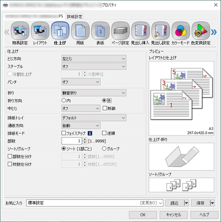Screen dimensions: 221x222
Task: Click the right double-chevron scroll arrow
Action: click(214, 32)
